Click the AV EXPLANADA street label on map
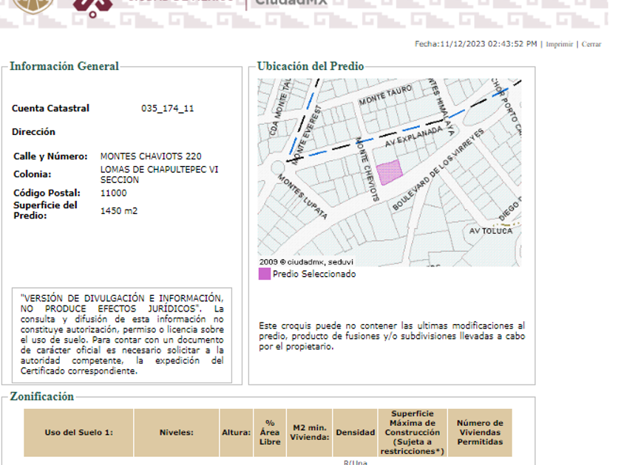621x465 pixels. [413, 137]
